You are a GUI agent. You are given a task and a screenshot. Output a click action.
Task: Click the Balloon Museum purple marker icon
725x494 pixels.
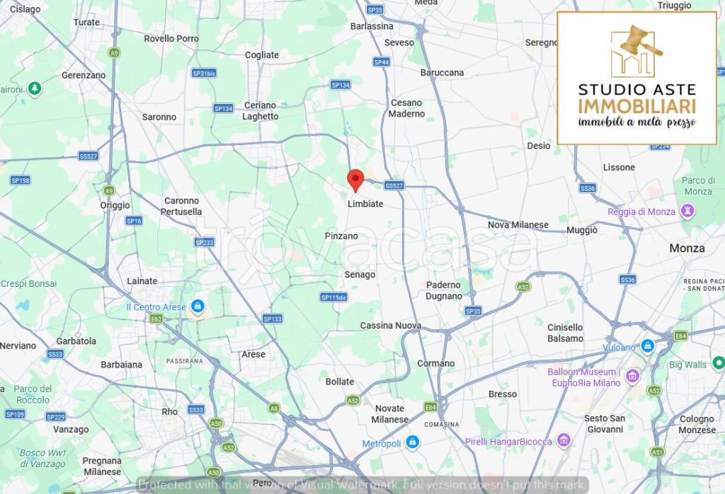point(632,377)
